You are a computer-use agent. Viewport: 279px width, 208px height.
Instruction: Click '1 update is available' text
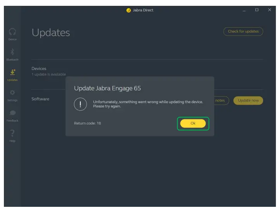pos(49,74)
